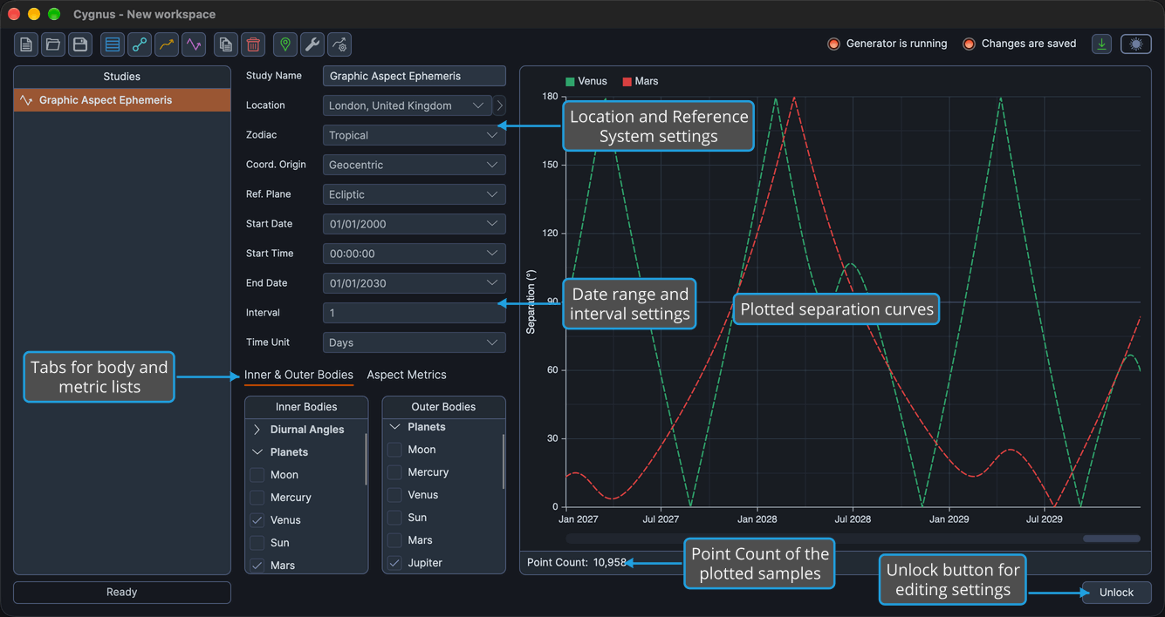The height and width of the screenshot is (617, 1165).
Task: Open the Location dropdown showing London
Action: pyautogui.click(x=408, y=105)
